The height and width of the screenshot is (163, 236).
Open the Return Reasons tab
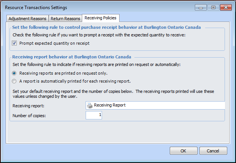click(x=65, y=19)
